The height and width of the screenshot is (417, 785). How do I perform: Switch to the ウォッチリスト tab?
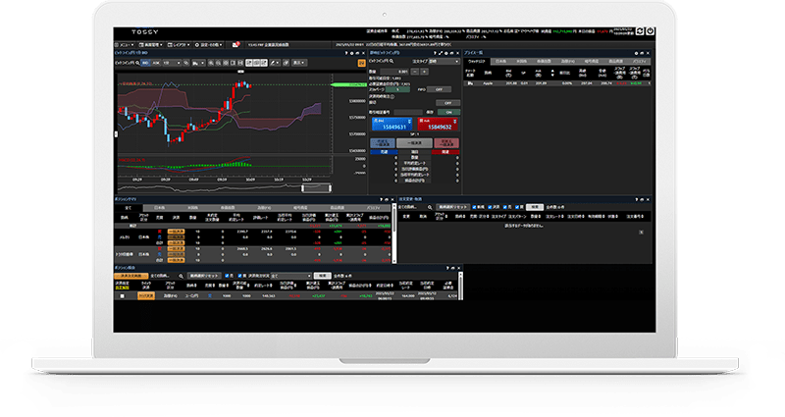click(478, 60)
